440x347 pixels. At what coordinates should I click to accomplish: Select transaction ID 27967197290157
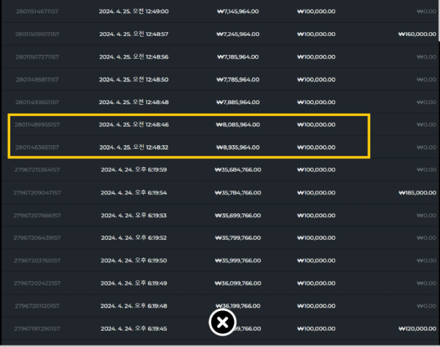pos(37,329)
